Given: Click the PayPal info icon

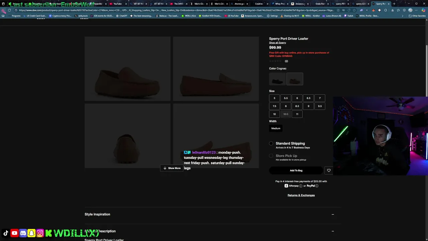Looking at the screenshot, I should tap(317, 186).
